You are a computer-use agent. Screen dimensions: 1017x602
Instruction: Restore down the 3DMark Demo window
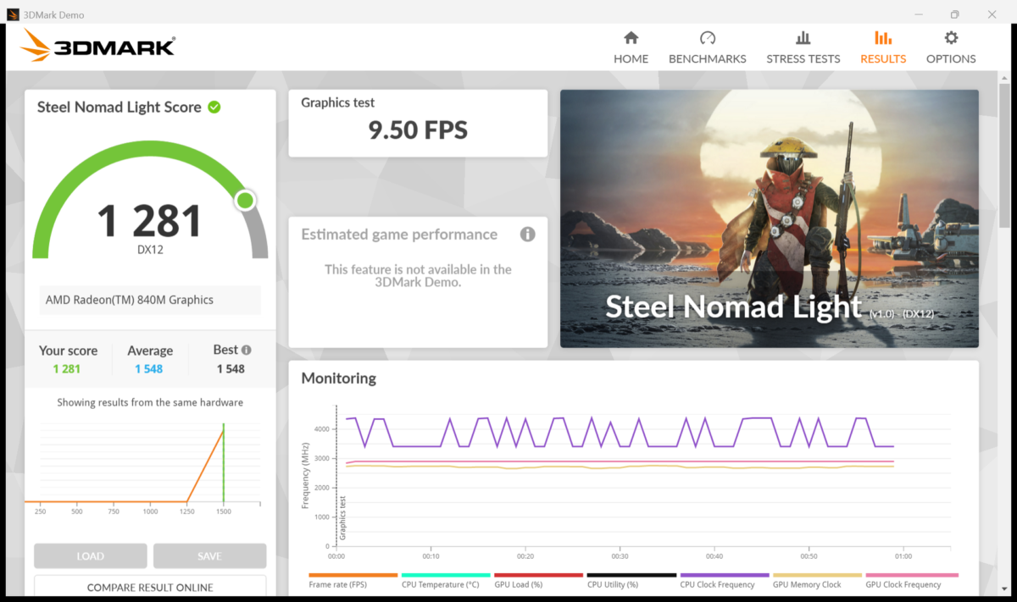point(954,14)
